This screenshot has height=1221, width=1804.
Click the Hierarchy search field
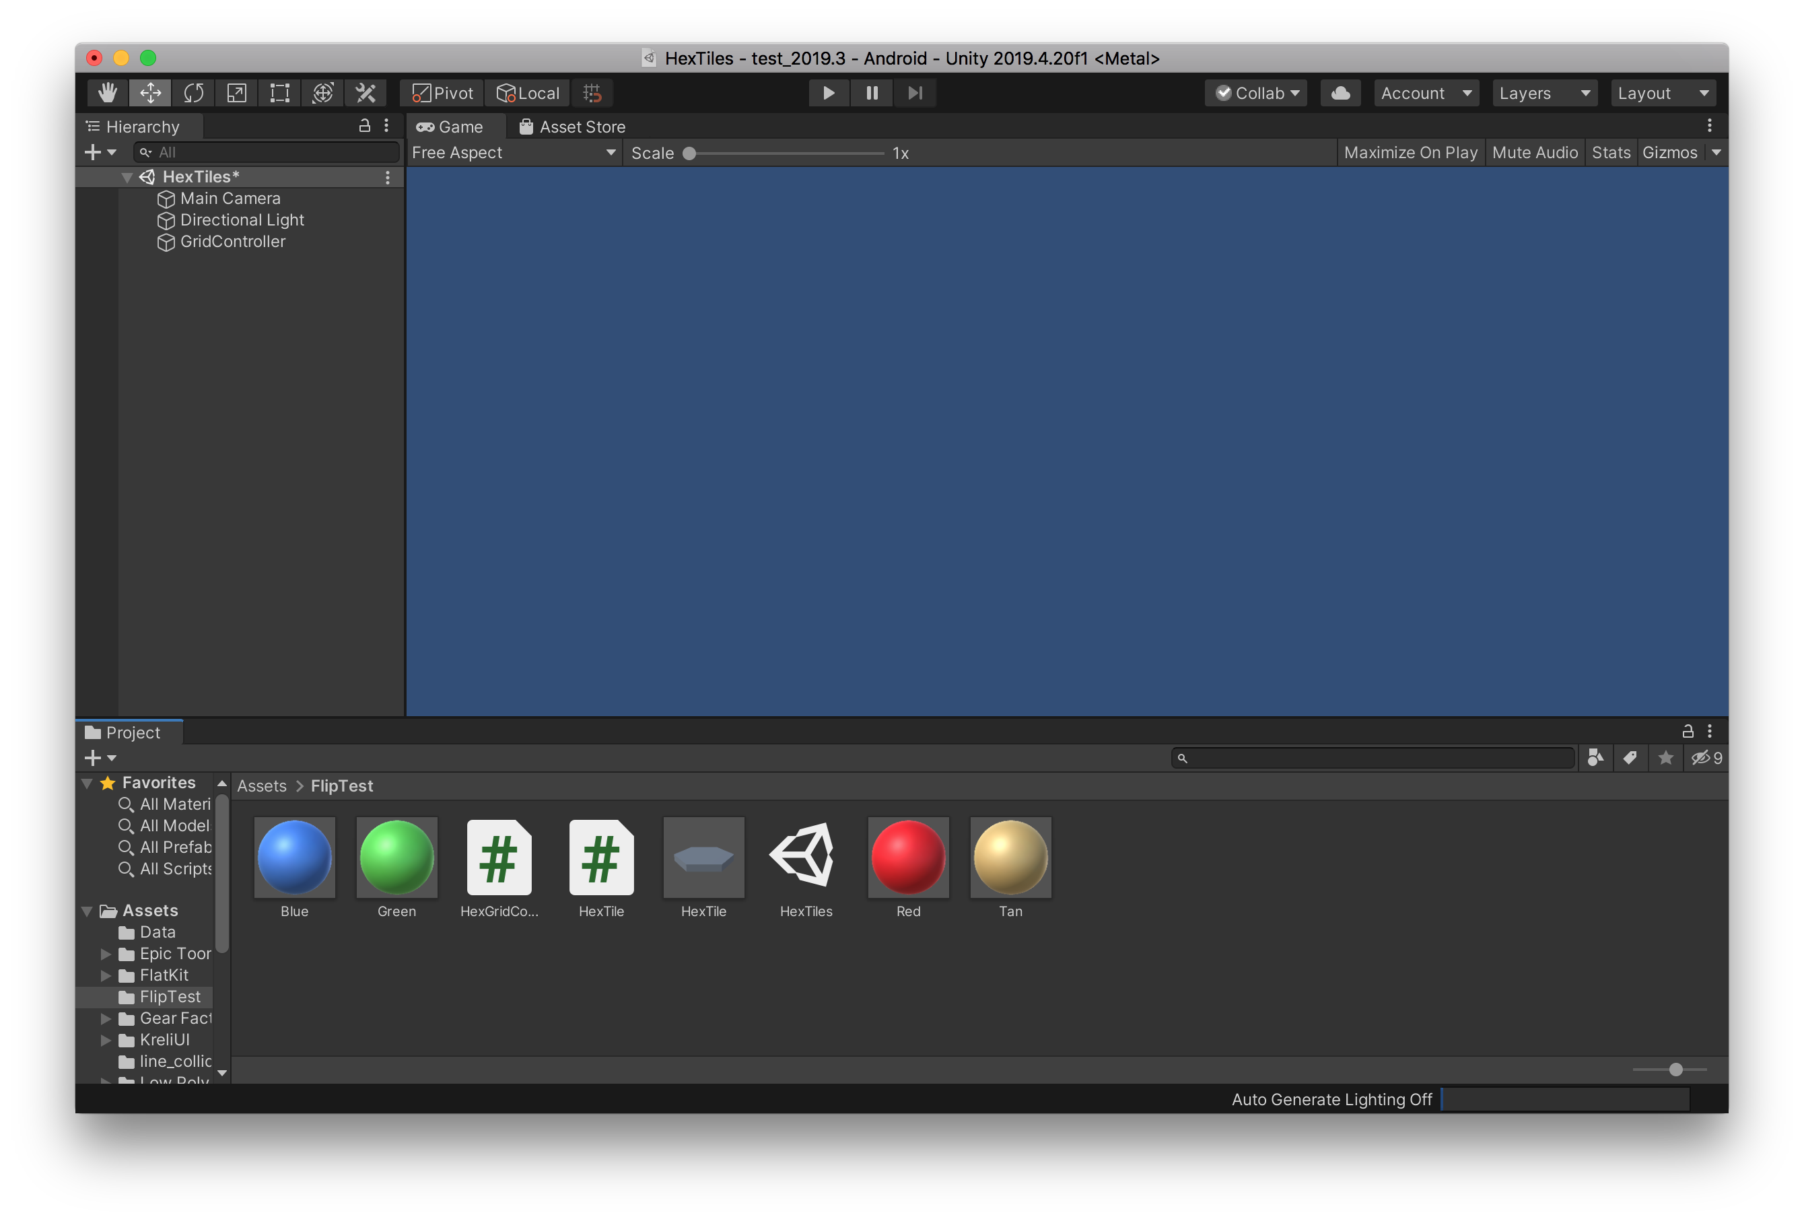click(x=267, y=152)
